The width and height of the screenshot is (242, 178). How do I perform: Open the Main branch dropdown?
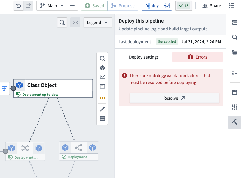click(x=52, y=6)
